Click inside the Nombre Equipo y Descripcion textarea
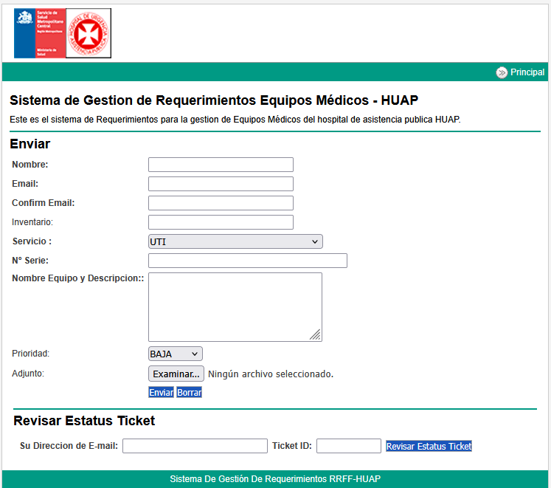The height and width of the screenshot is (488, 551). (235, 307)
